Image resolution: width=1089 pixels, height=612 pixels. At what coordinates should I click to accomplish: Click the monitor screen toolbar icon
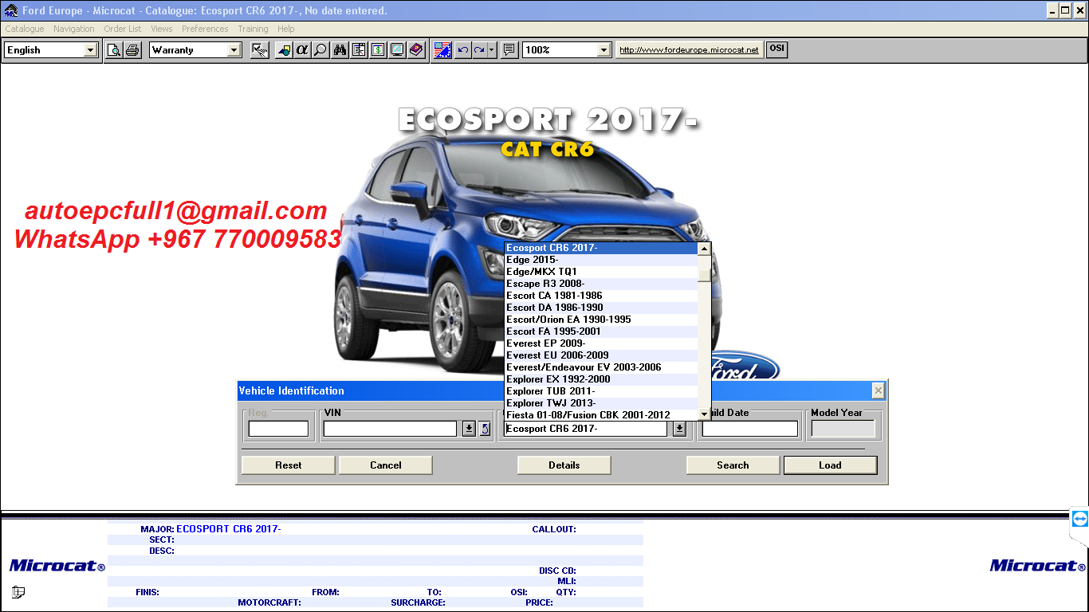(x=397, y=49)
